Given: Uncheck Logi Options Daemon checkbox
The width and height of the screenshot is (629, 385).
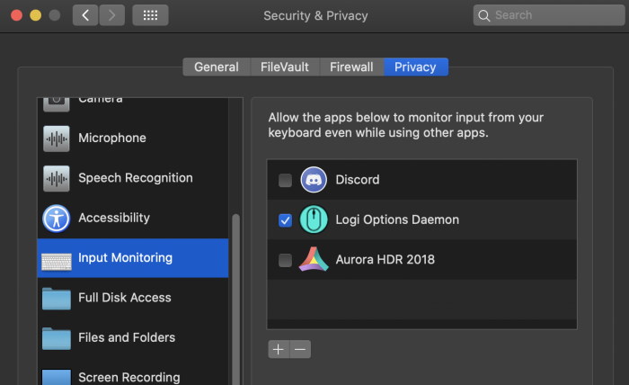Looking at the screenshot, I should tap(285, 220).
